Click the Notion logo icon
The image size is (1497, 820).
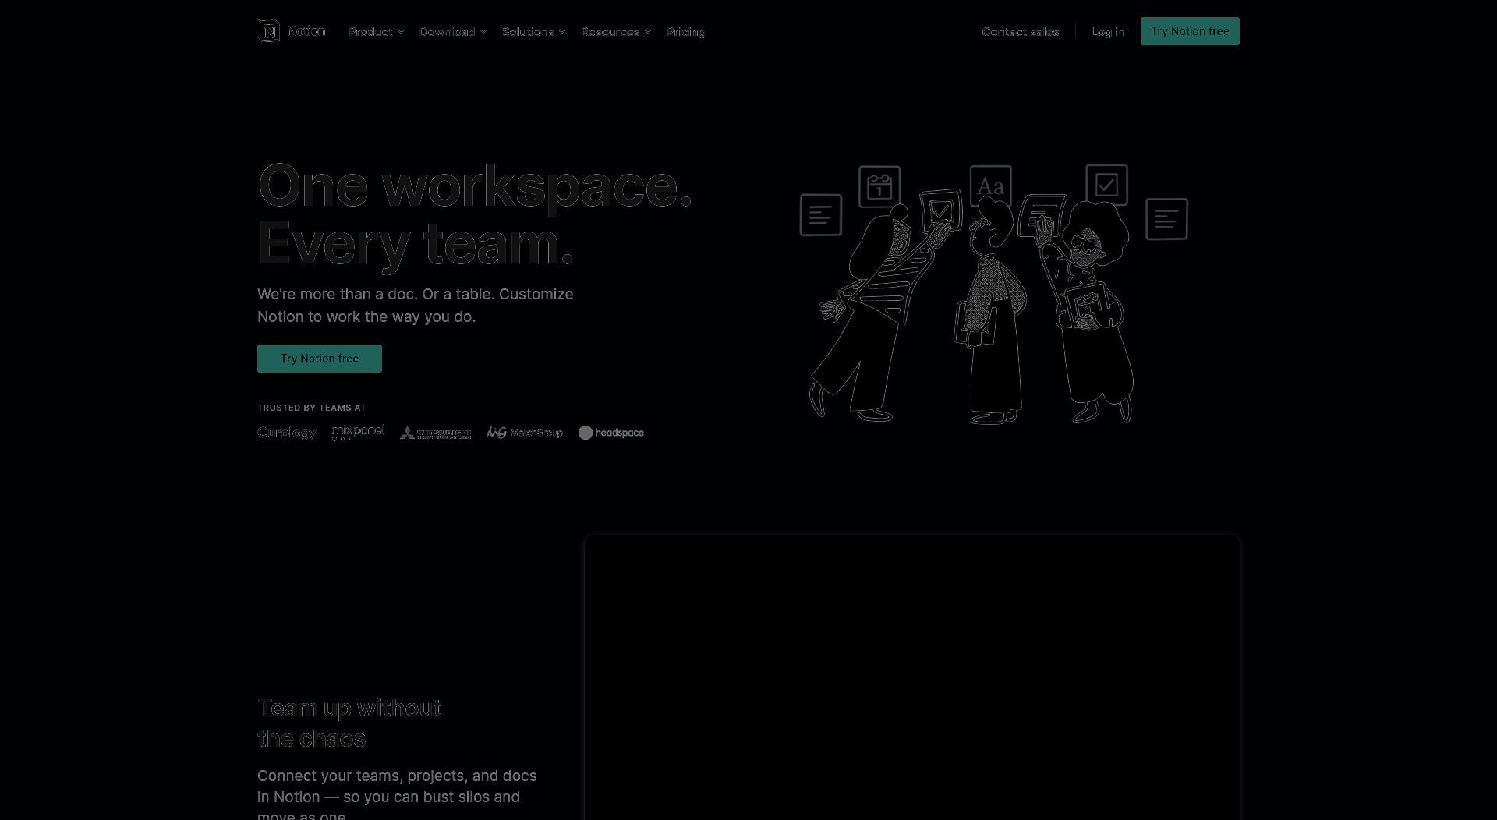click(268, 31)
